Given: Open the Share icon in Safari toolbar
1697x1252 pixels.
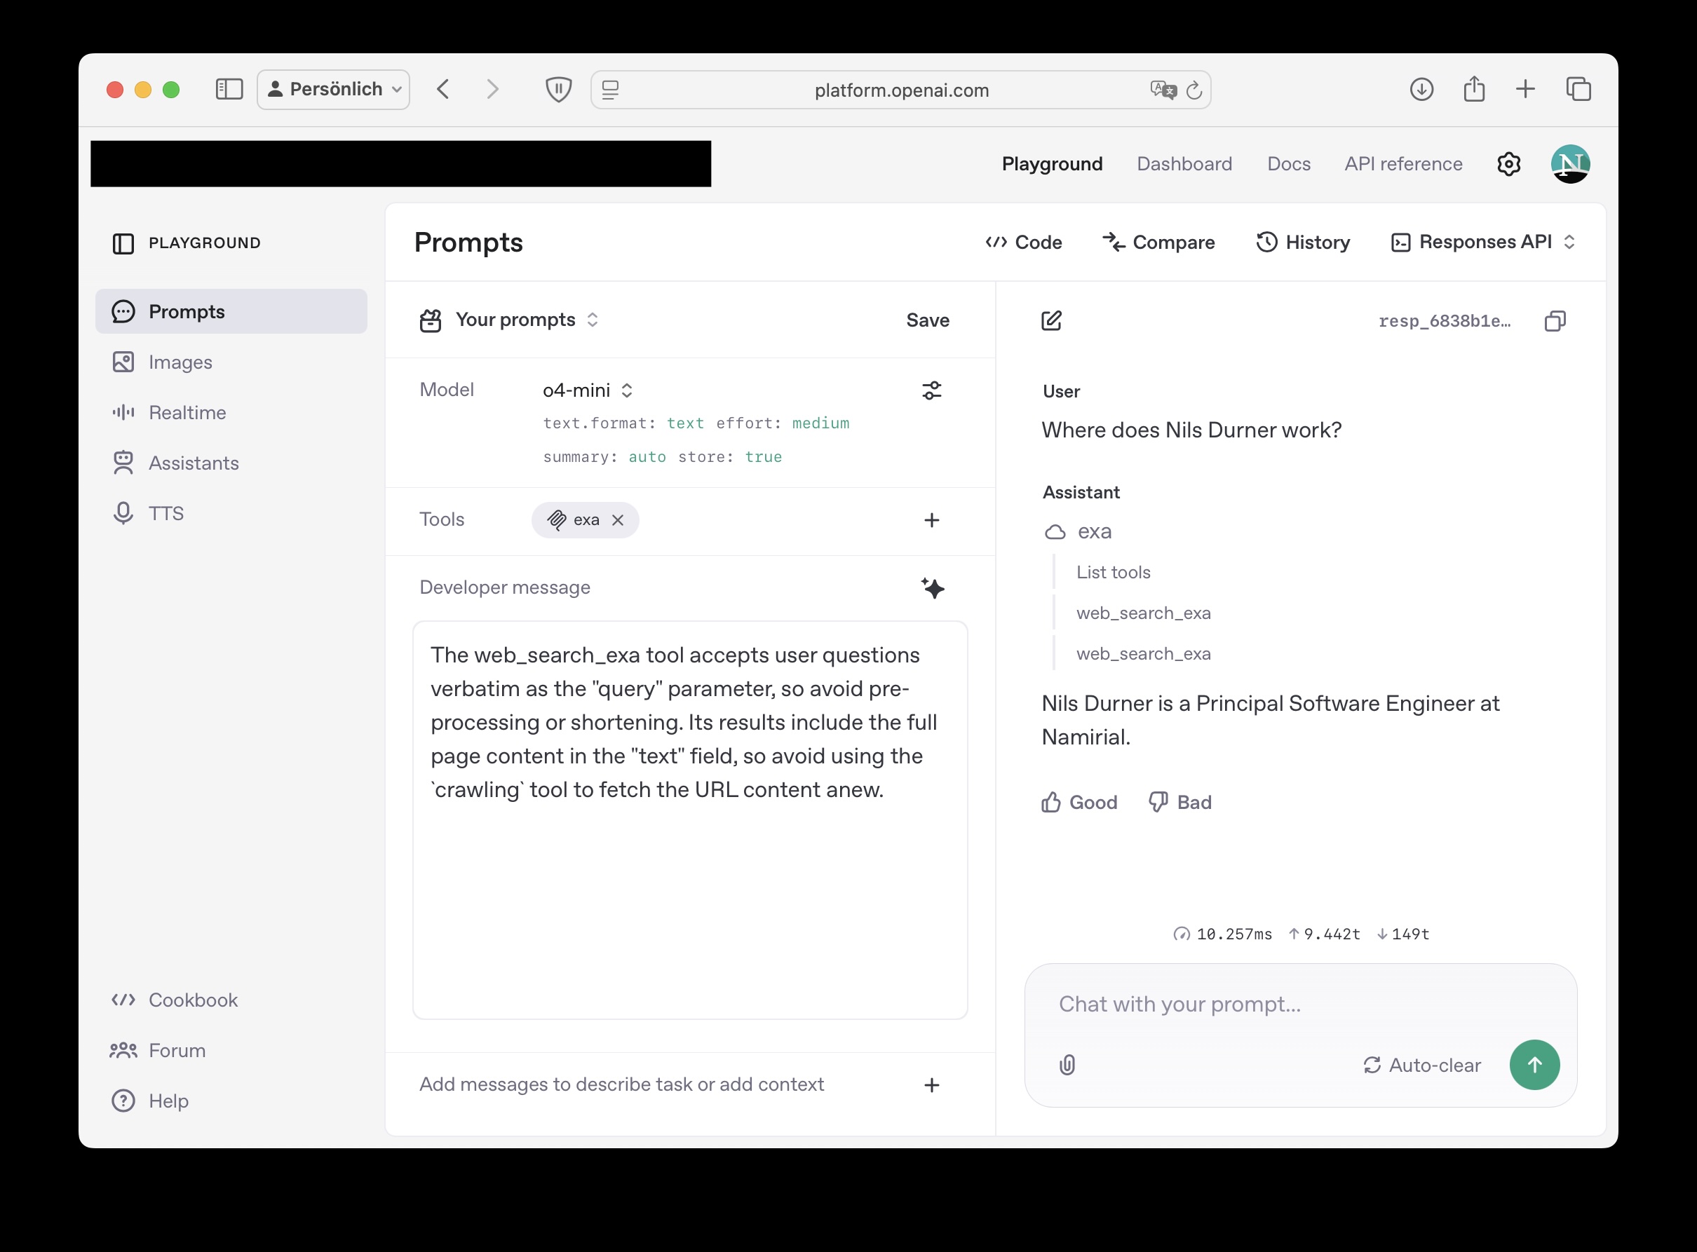Looking at the screenshot, I should tap(1474, 90).
